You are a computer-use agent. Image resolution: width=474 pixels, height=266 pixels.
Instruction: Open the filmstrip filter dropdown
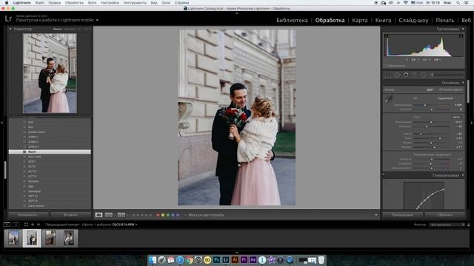coord(447,225)
